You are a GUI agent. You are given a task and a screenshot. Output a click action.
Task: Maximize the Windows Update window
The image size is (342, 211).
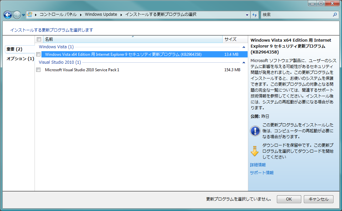tap(321, 3)
